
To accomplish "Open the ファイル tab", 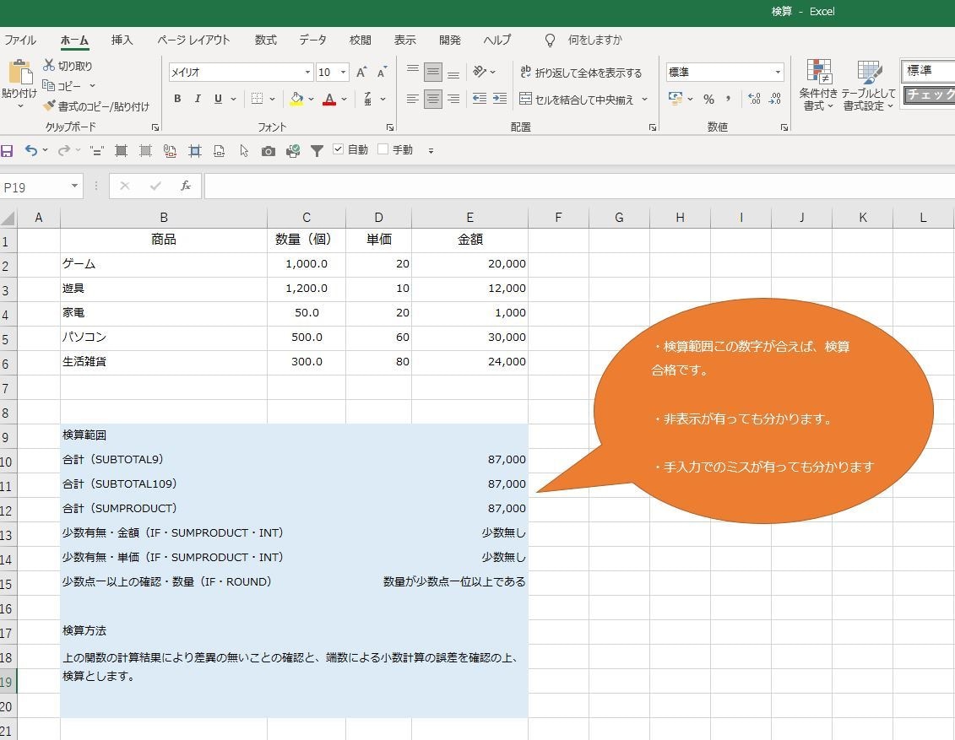I will 20,41.
